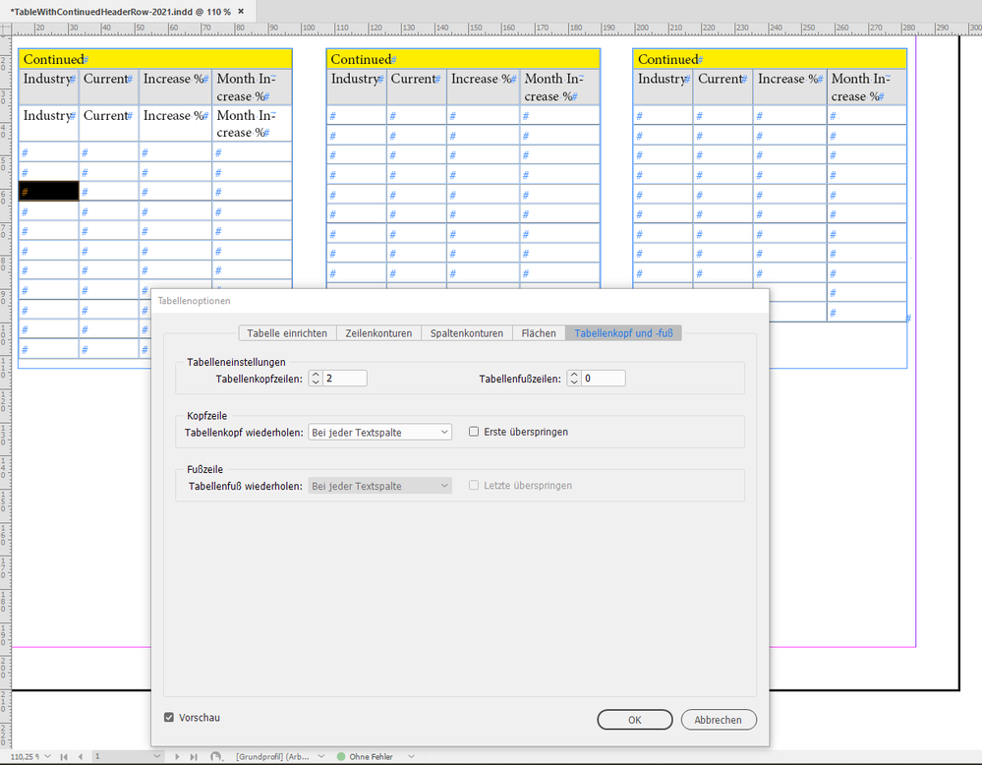Go to first page via status bar icon
The image size is (982, 765).
click(x=63, y=756)
